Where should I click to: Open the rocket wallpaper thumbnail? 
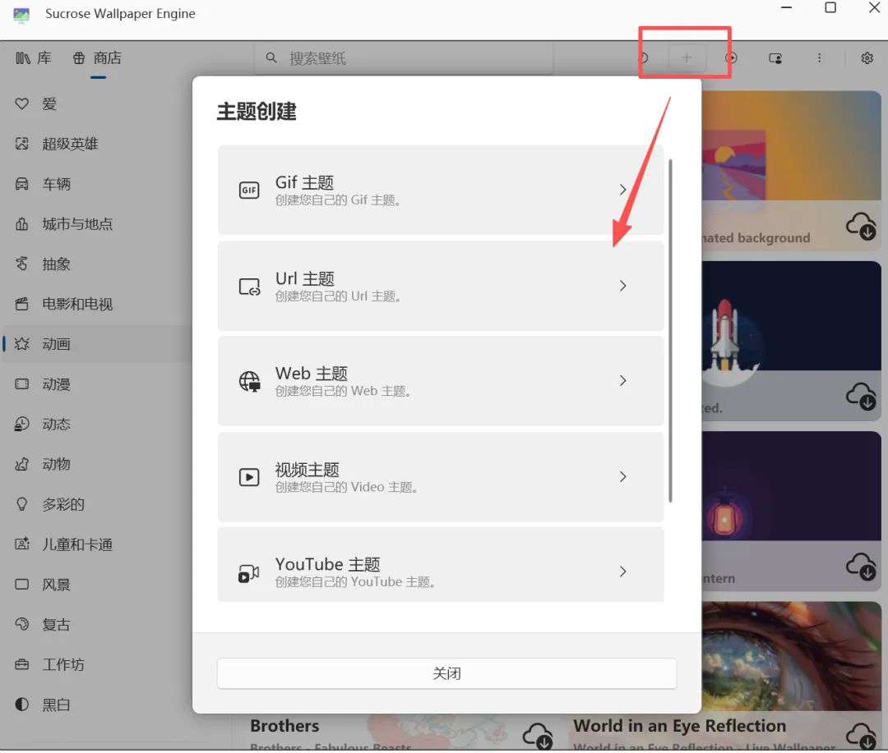[791, 315]
